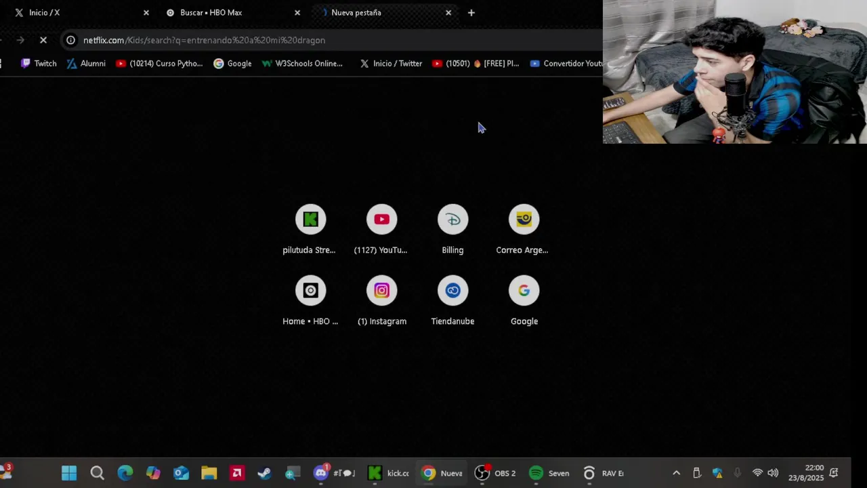Switch to the kick.com taskbar window
Image resolution: width=867 pixels, height=488 pixels.
pyautogui.click(x=388, y=473)
